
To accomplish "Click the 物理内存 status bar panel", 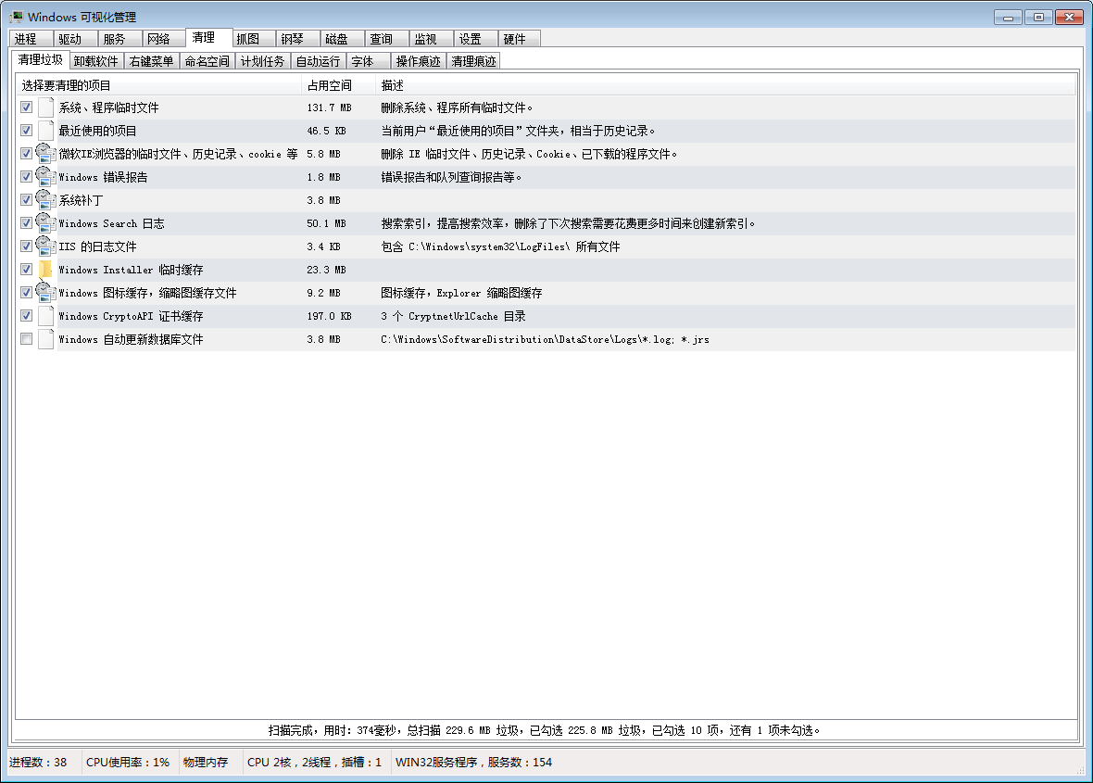I will tap(206, 763).
